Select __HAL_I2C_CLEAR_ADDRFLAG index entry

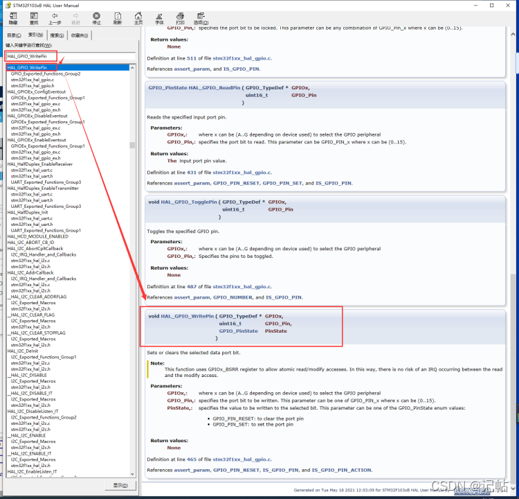[x=37, y=297]
